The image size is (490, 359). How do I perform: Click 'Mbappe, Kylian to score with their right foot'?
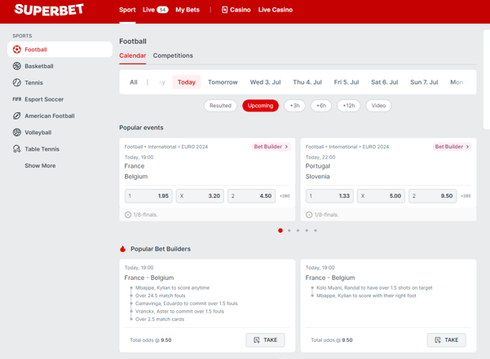click(x=366, y=296)
